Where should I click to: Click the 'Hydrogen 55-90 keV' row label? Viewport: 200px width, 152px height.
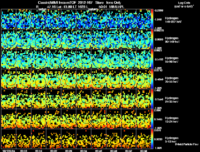pyautogui.click(x=171, y=60)
